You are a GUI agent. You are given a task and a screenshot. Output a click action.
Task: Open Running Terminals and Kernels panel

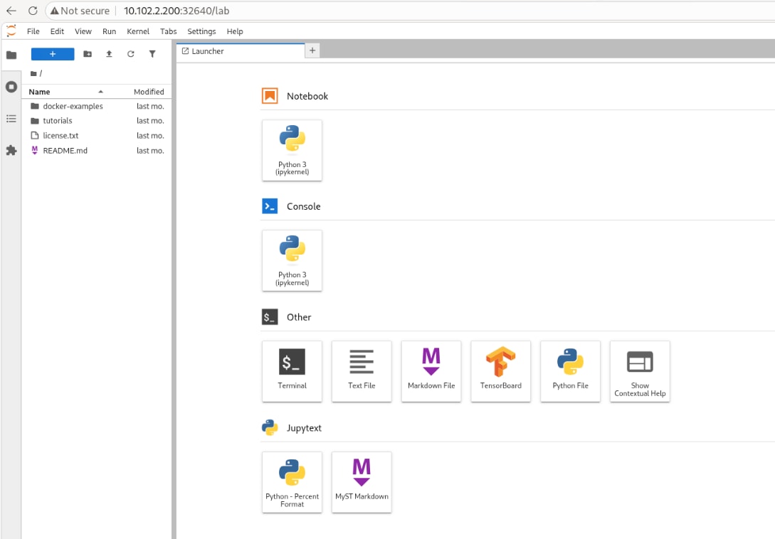pos(11,87)
